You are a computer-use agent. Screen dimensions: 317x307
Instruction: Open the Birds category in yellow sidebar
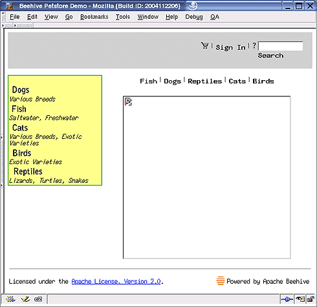click(x=22, y=153)
